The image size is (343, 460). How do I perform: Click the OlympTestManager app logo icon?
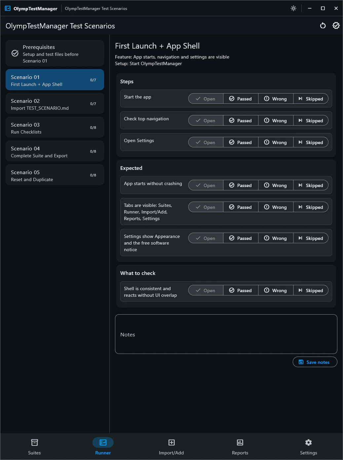click(8, 8)
